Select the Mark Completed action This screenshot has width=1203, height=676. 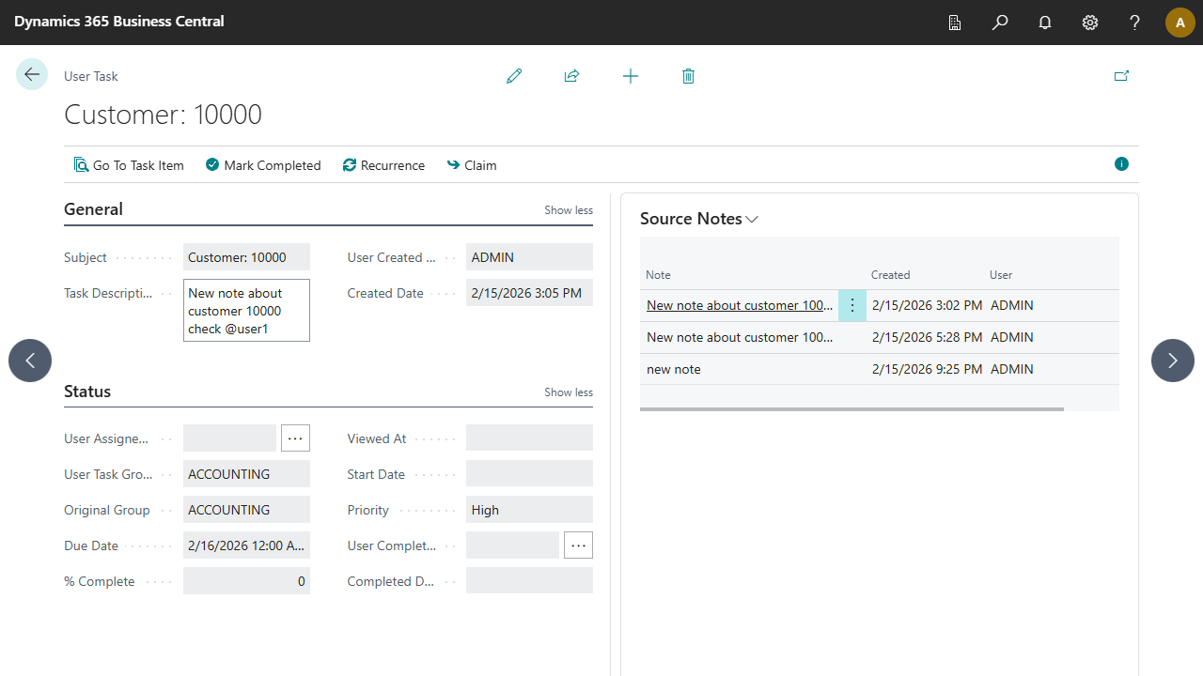click(x=263, y=165)
